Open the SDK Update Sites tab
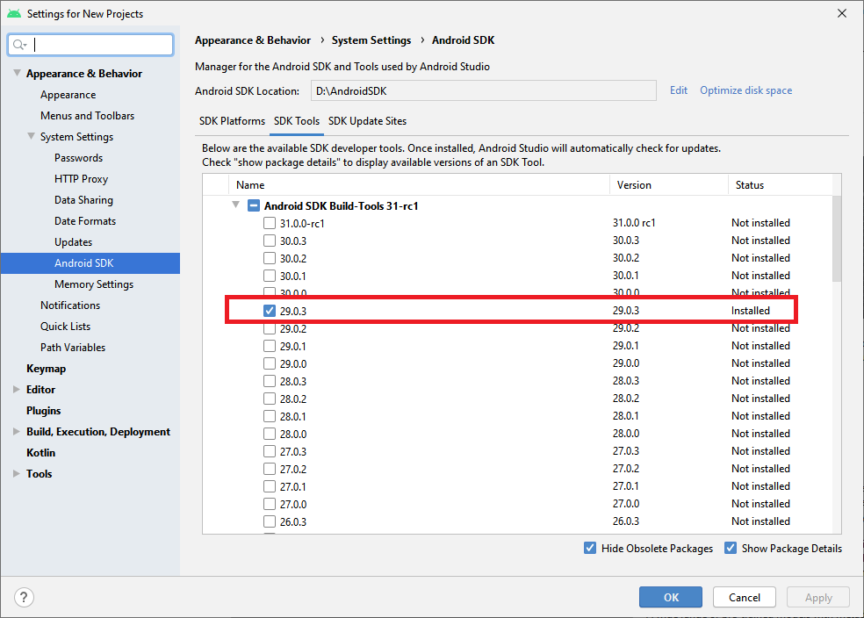 [x=368, y=120]
